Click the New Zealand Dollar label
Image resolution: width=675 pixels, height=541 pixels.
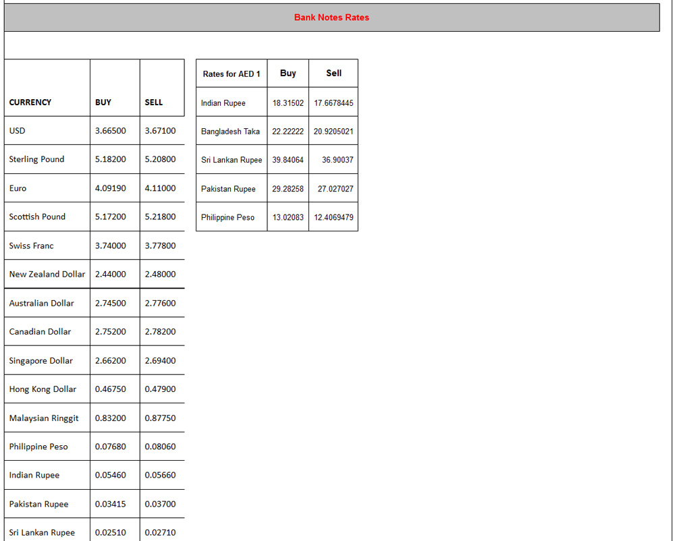coord(47,274)
